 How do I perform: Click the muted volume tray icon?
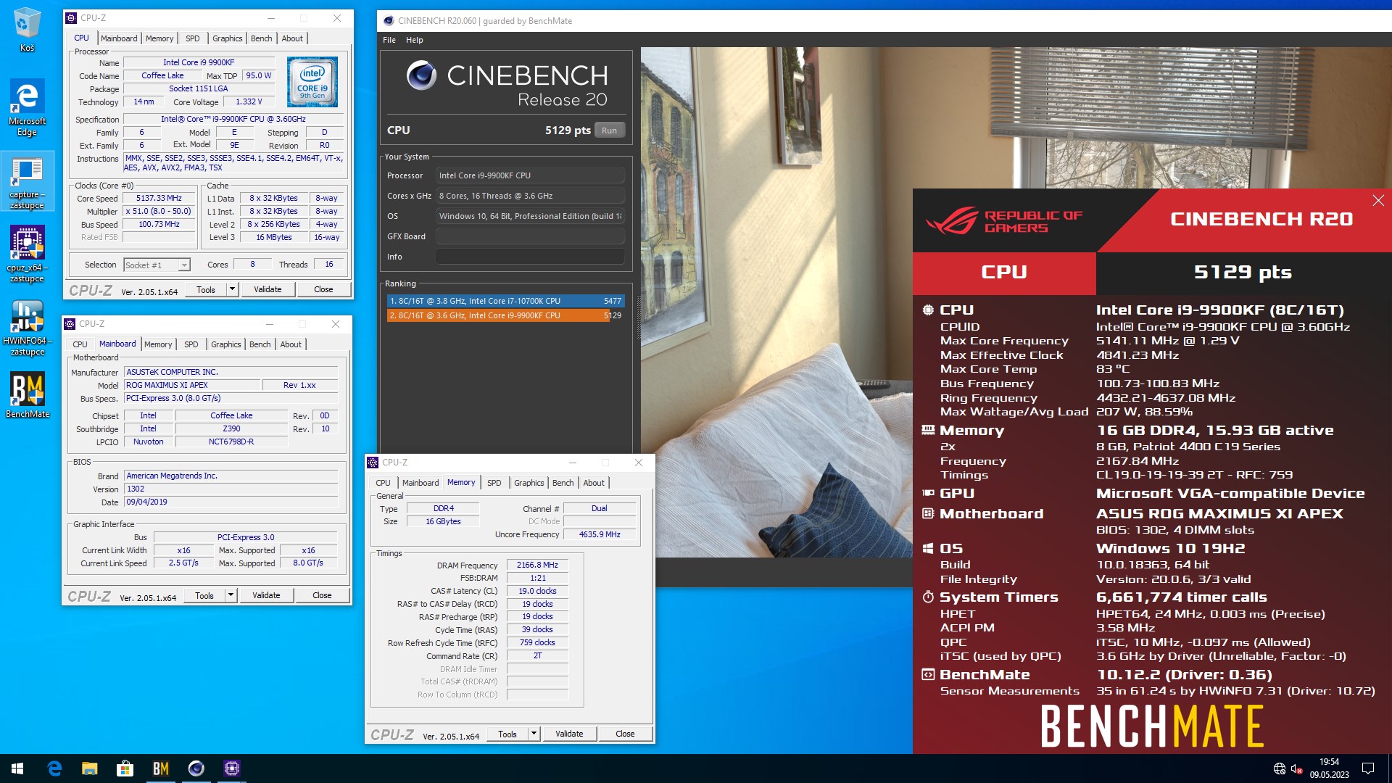(1297, 768)
